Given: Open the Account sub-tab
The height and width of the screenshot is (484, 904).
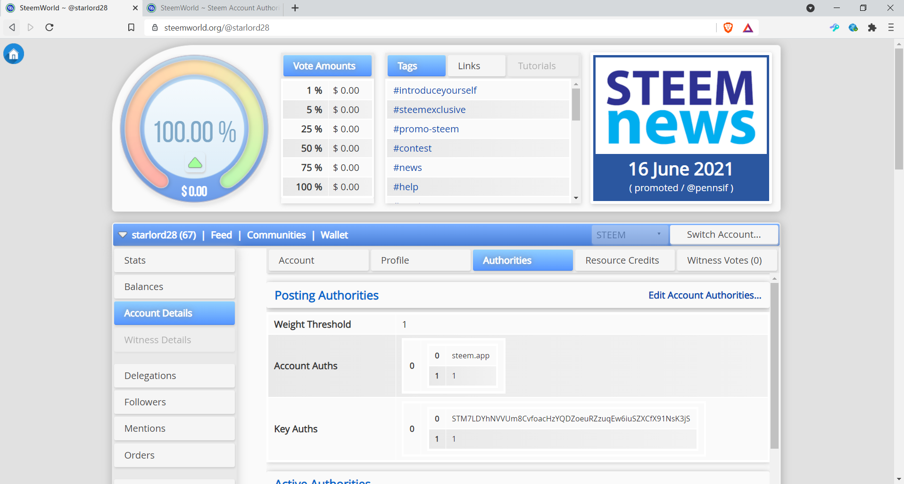Looking at the screenshot, I should (319, 260).
